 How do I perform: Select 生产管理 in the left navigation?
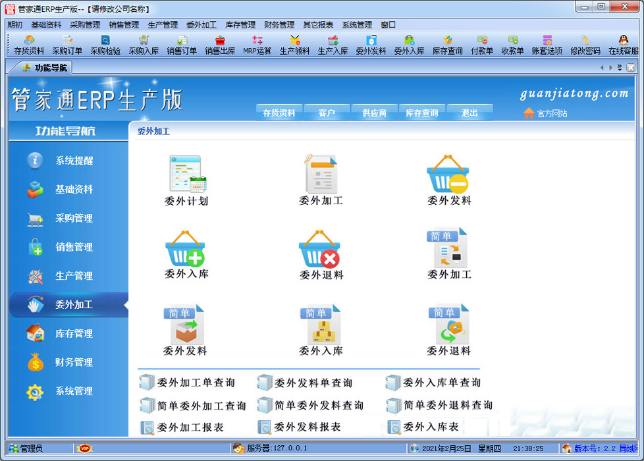[74, 276]
